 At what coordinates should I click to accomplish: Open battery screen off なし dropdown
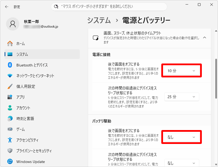click(181, 137)
